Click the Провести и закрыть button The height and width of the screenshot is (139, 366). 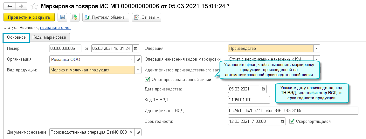[x=29, y=17]
